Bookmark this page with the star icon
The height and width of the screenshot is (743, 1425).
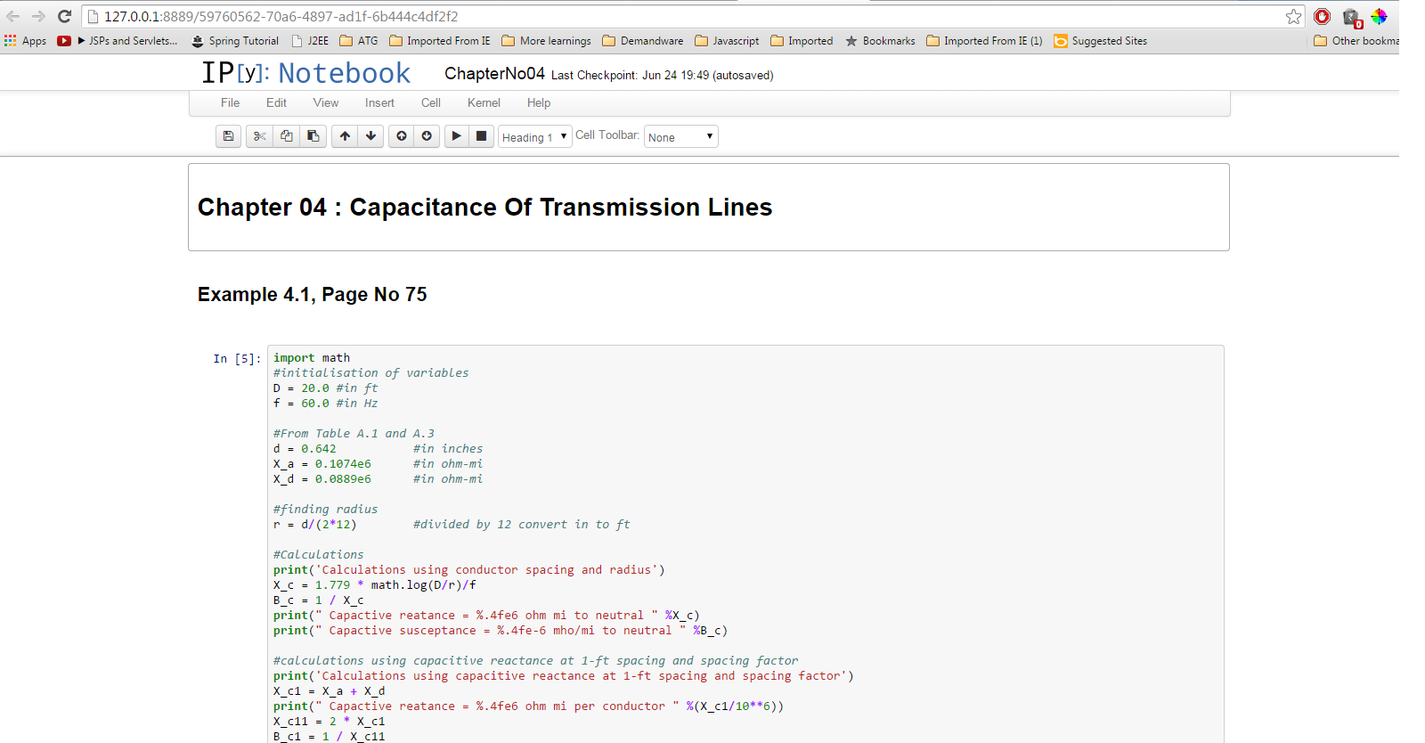click(1293, 17)
